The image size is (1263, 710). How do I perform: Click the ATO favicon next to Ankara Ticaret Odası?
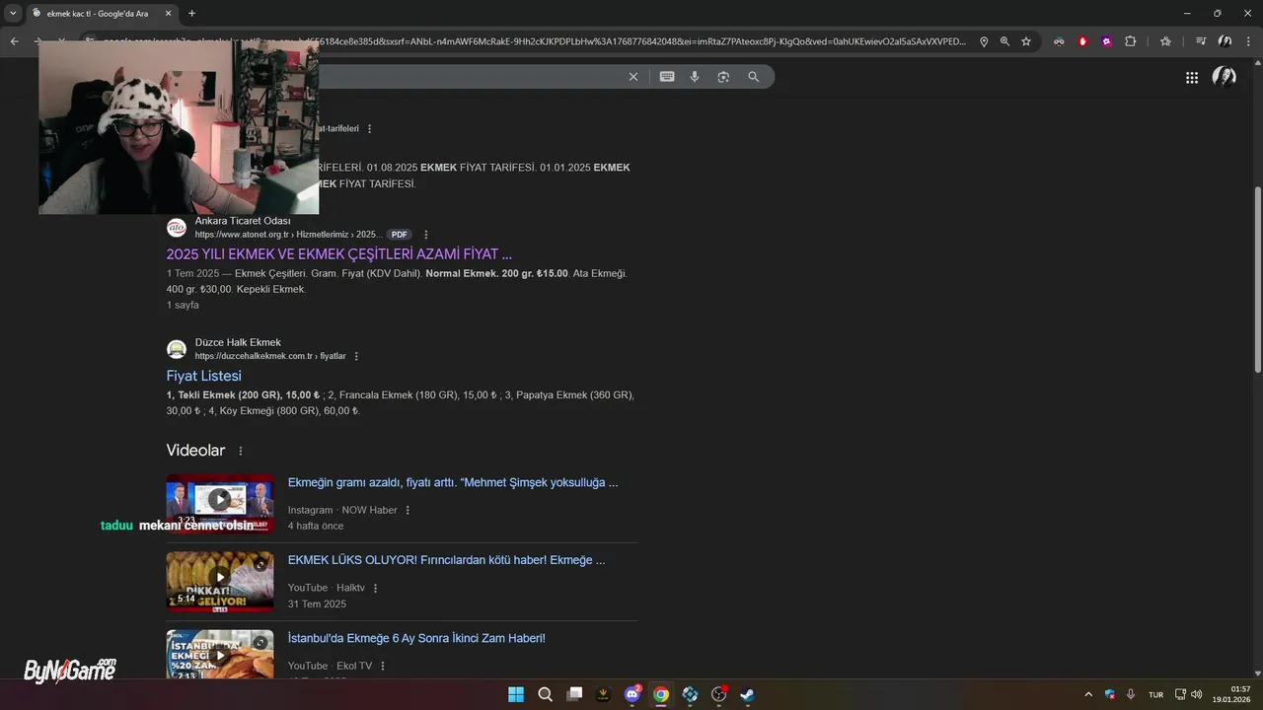tap(177, 228)
